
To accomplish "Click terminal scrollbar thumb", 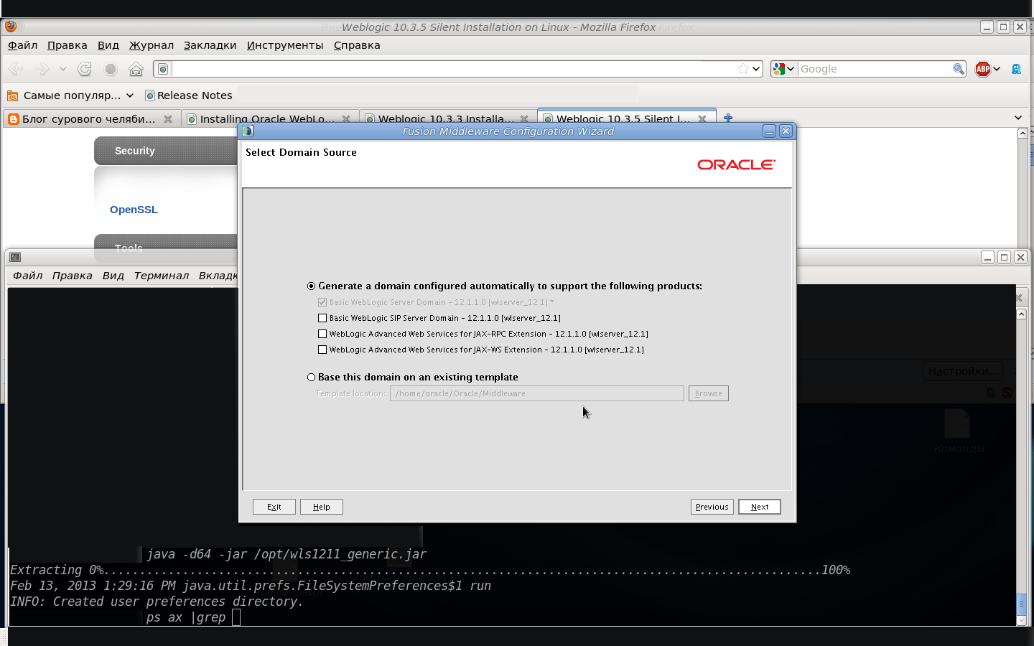I will tap(1022, 604).
